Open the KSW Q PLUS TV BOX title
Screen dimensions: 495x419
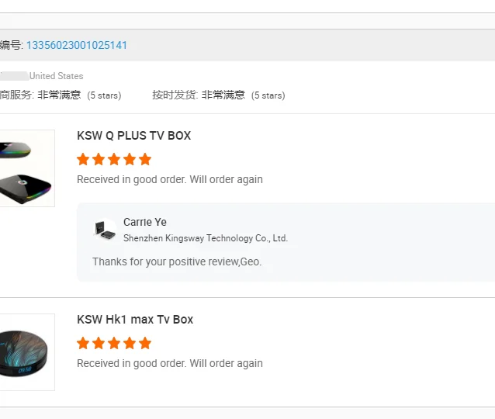point(134,136)
